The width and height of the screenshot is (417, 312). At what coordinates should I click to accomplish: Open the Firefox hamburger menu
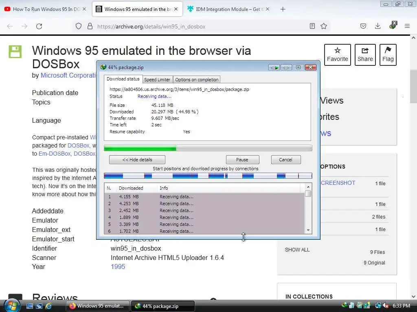[407, 26]
